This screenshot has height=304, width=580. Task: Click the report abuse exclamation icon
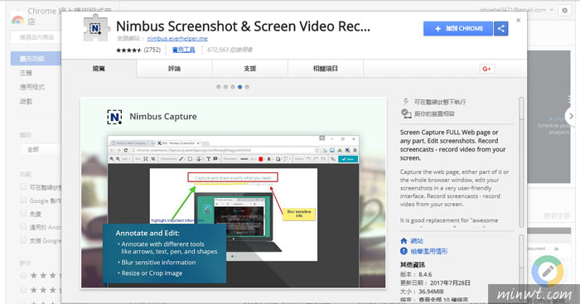(404, 251)
